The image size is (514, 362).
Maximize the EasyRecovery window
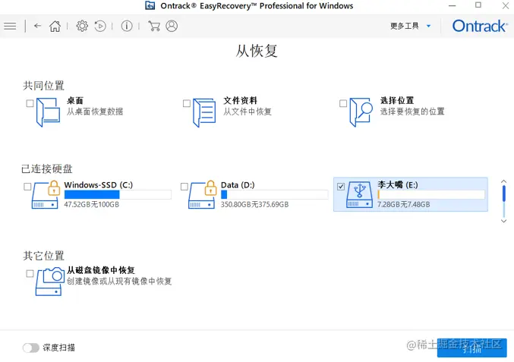click(478, 5)
